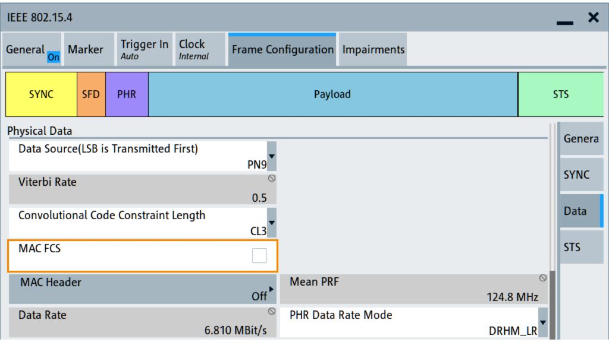Click the SYNC frame block
This screenshot has width=609, height=342.
41,94
